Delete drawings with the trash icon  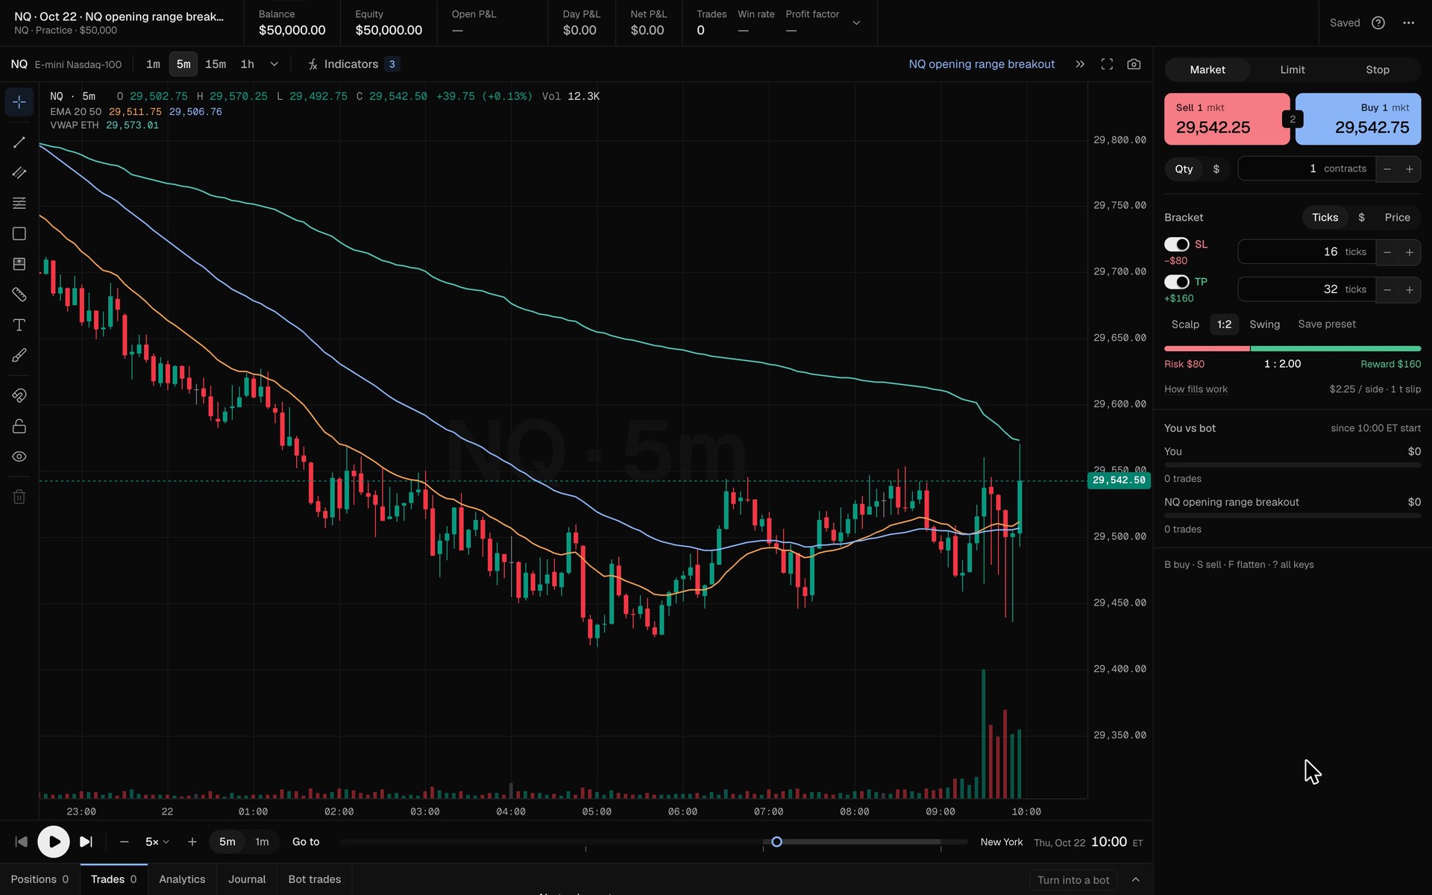[19, 497]
